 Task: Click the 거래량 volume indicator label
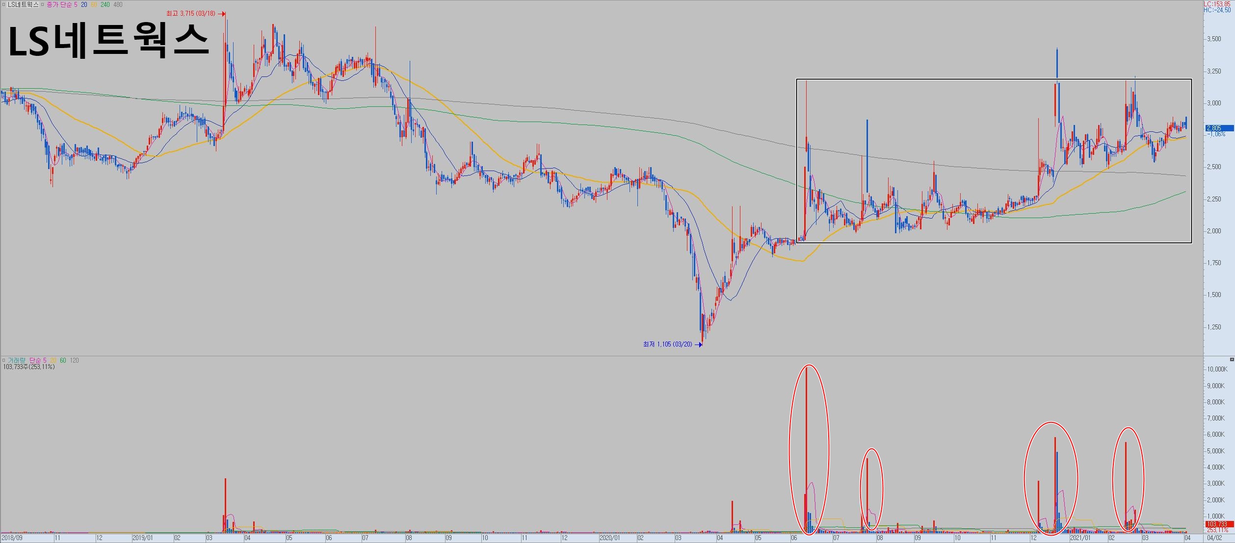(x=16, y=360)
